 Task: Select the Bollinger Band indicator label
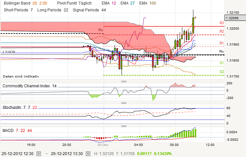[x=17, y=3]
